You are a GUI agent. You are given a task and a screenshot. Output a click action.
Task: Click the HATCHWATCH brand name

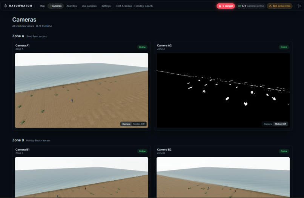pyautogui.click(x=20, y=6)
